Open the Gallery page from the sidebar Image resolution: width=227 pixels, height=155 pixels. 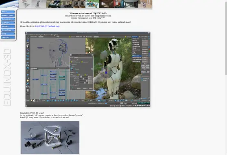coord(8,23)
